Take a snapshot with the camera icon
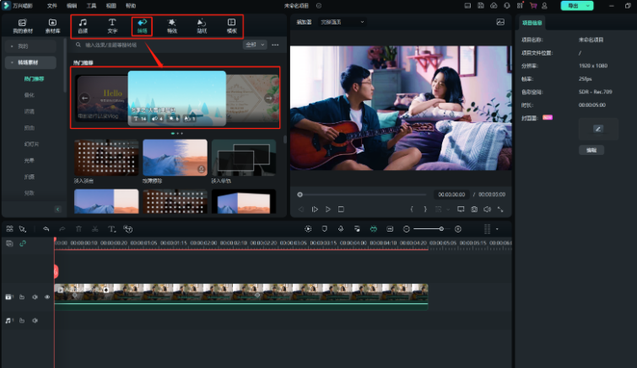 click(474, 209)
